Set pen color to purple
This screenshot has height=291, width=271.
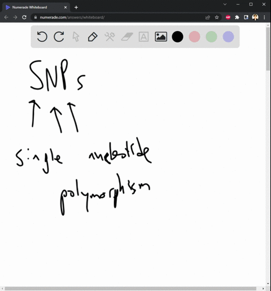tap(228, 37)
